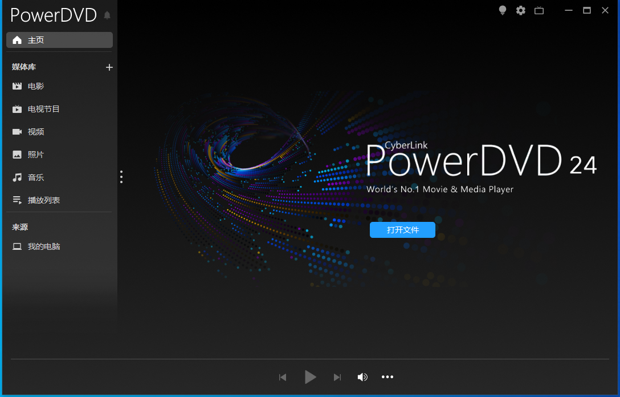Collapse the sidebar with the handle dots
This screenshot has width=620, height=397.
coord(121,177)
